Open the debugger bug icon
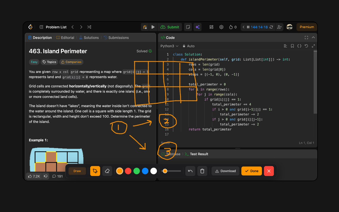 pyautogui.click(x=145, y=27)
